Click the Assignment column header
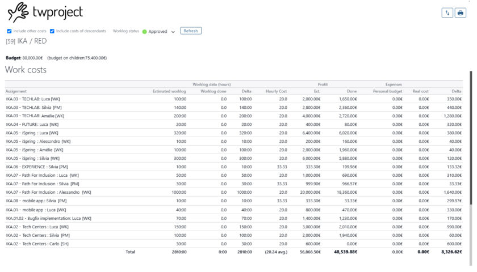This screenshot has height=272, width=477. point(16,91)
